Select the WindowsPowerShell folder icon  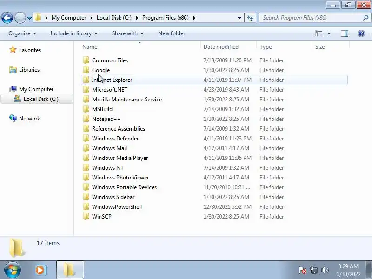tap(86, 206)
